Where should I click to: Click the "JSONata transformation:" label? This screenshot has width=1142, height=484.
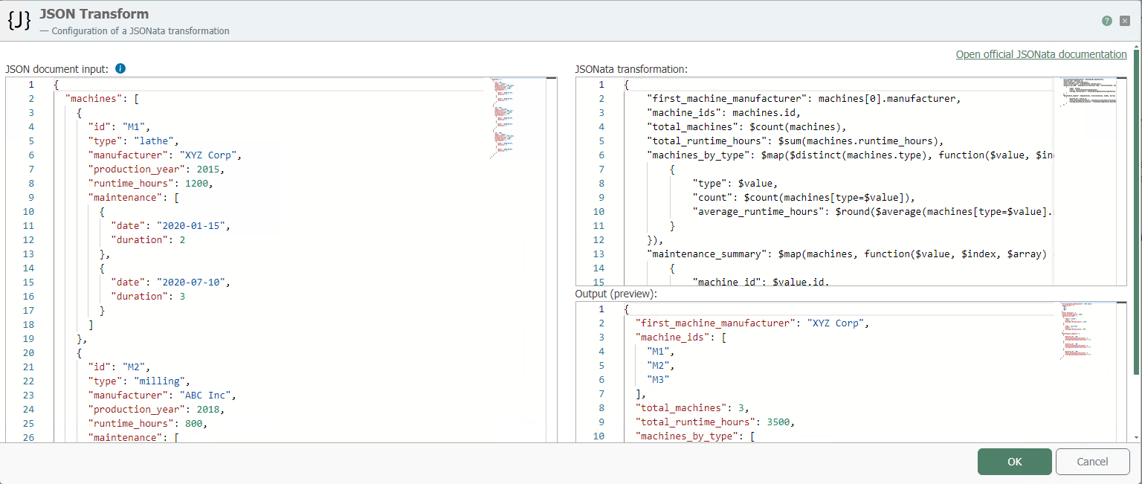[x=632, y=69]
